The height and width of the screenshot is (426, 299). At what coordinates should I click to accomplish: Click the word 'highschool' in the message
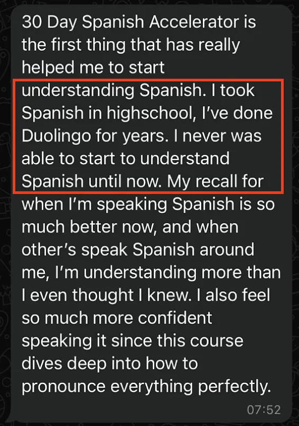(149, 113)
